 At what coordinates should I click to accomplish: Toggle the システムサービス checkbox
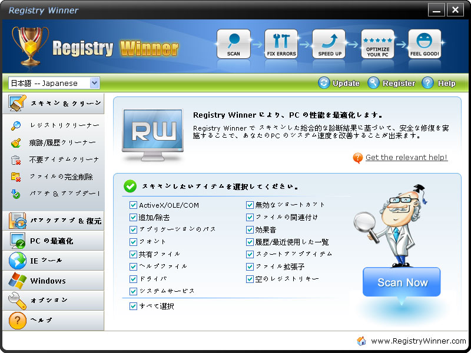point(133,291)
